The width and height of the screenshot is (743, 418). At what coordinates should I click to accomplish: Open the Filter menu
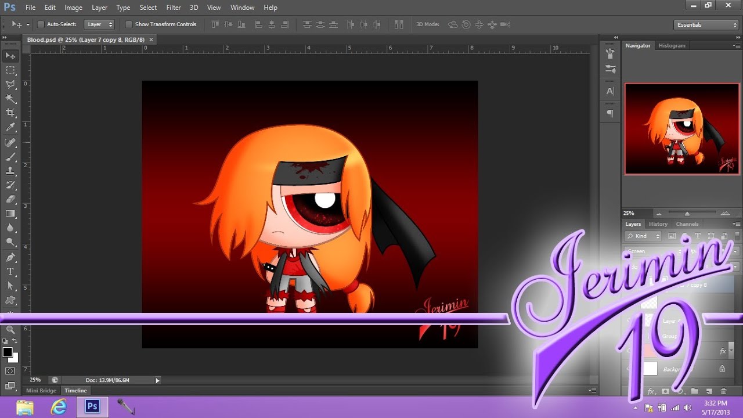click(174, 8)
